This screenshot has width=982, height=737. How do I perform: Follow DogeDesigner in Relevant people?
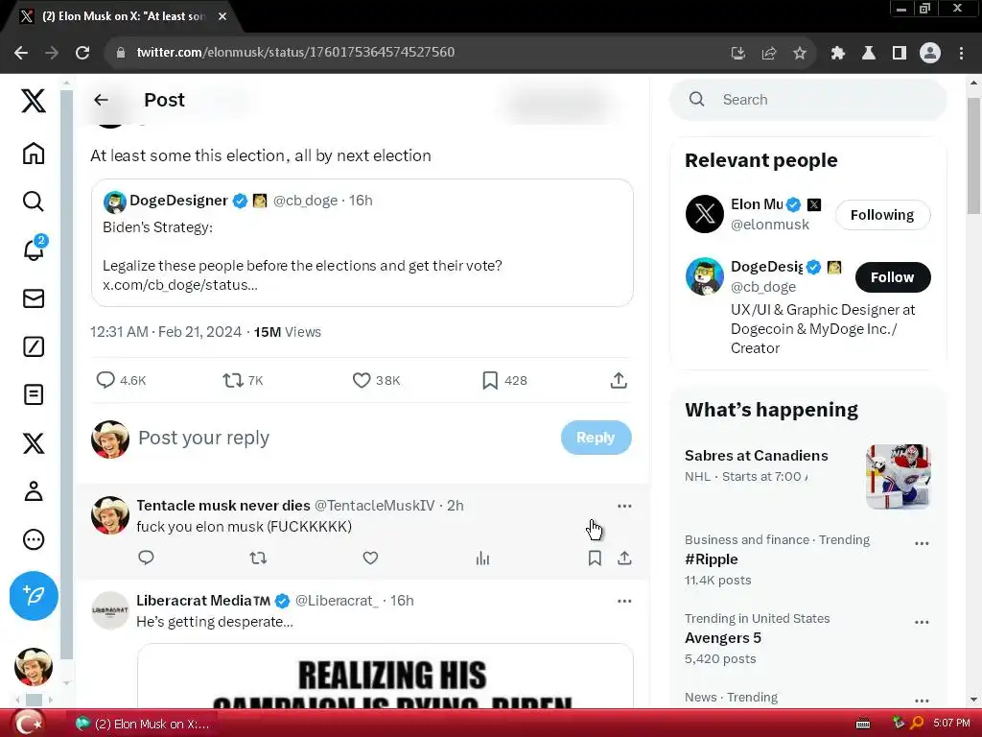893,277
